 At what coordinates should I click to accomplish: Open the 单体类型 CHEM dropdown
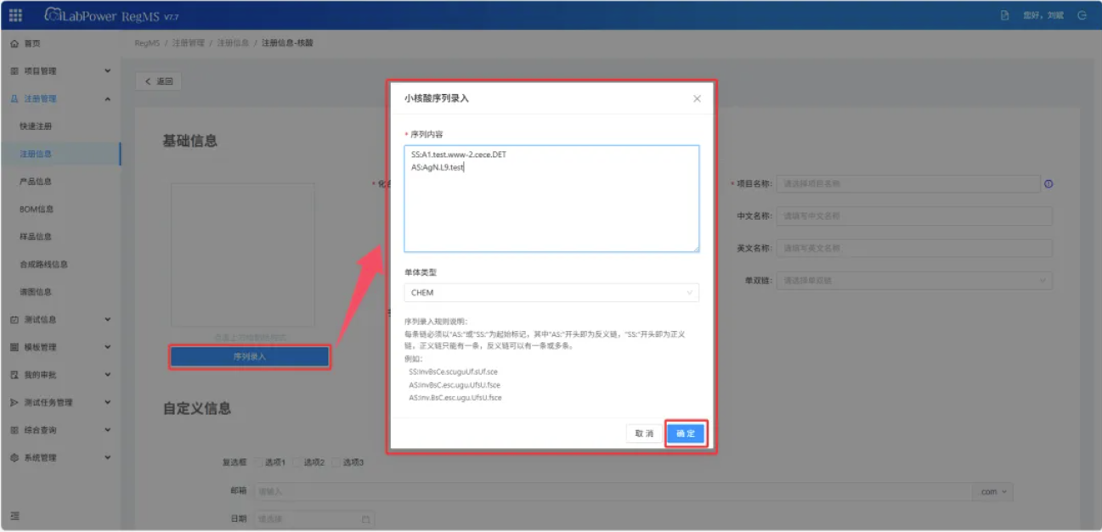551,293
